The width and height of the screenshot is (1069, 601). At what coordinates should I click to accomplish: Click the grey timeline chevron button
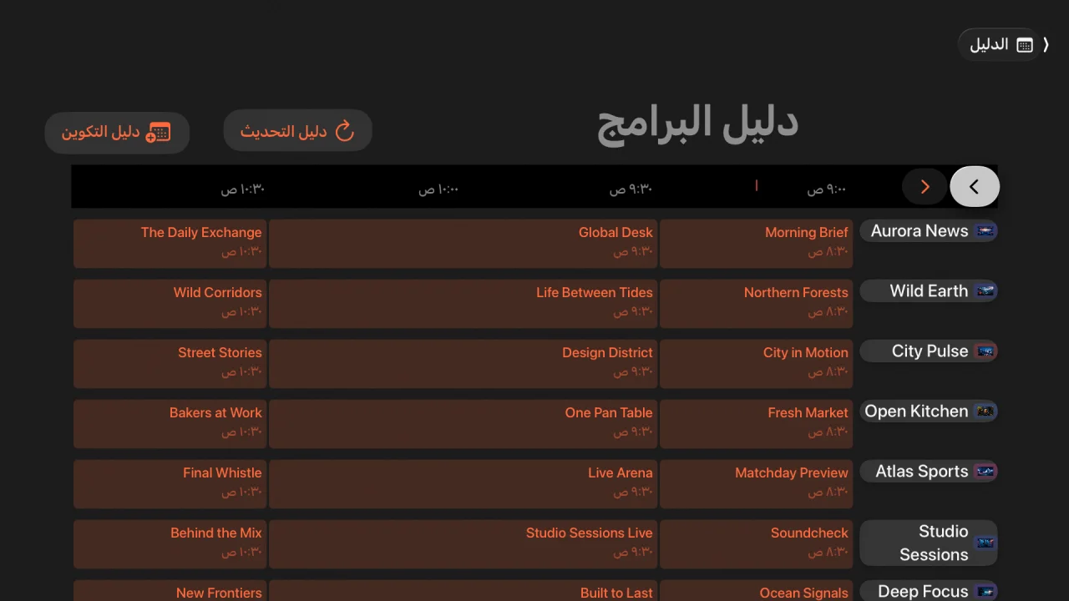(x=975, y=187)
